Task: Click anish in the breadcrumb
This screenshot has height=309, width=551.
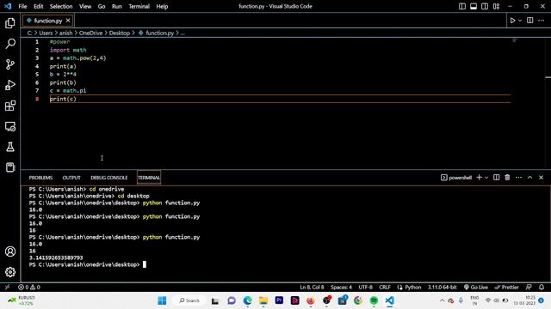Action: pyautogui.click(x=65, y=33)
